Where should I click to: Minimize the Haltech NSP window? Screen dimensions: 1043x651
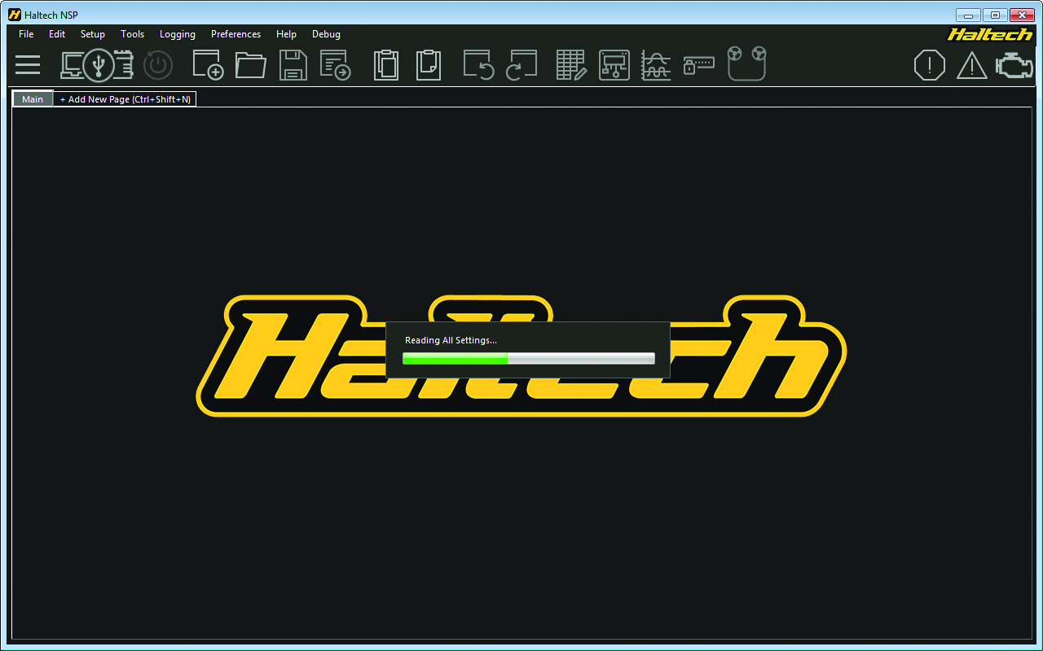[968, 15]
